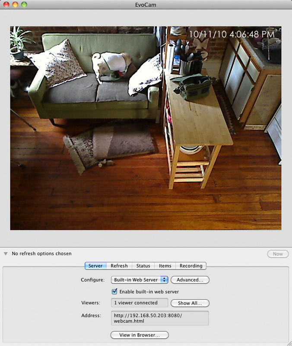Click the Now refresh button

click(x=278, y=254)
